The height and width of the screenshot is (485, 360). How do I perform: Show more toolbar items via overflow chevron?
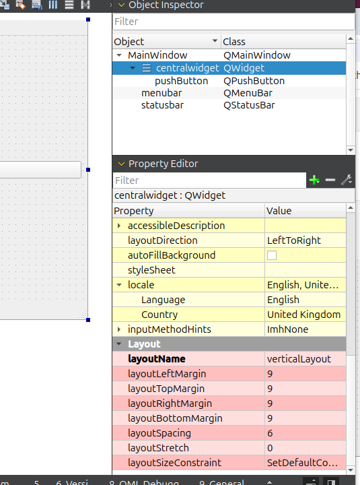tap(110, 5)
